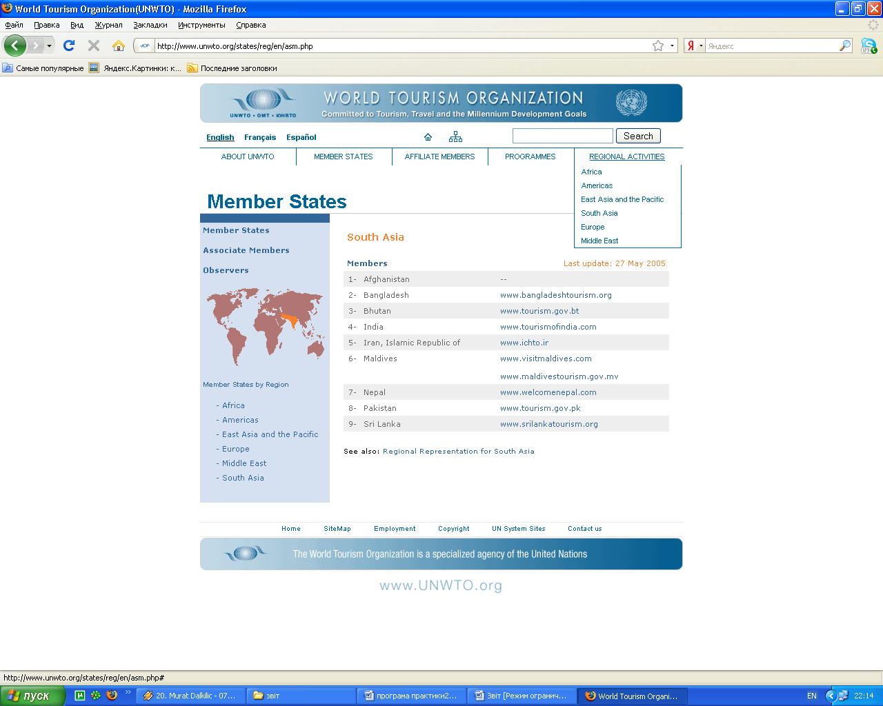Visit www.tourismofindia.com link
Screen dimensions: 883x706
548,327
